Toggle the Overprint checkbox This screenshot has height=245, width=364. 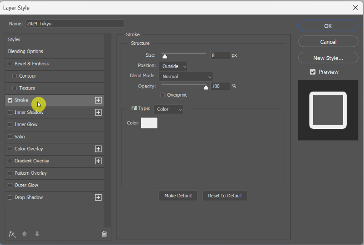pos(162,95)
